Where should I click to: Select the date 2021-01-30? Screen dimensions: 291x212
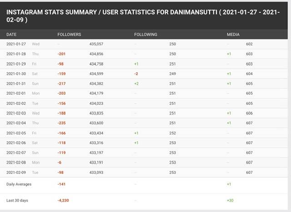pyautogui.click(x=16, y=74)
